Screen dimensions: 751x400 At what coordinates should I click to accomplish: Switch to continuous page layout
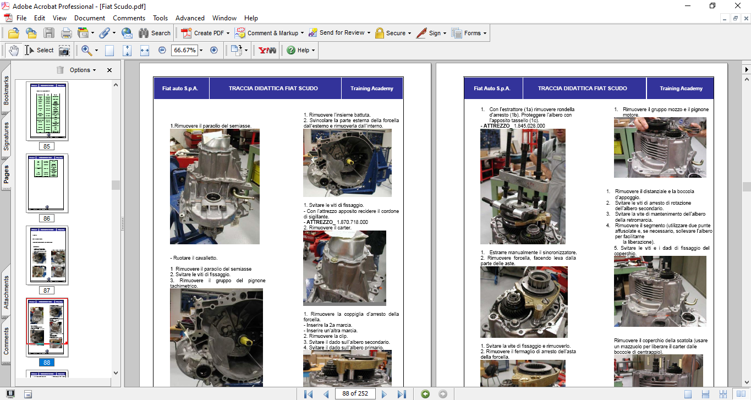[x=704, y=394]
